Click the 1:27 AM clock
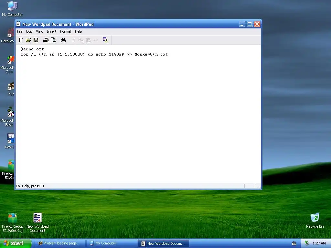 point(319,243)
